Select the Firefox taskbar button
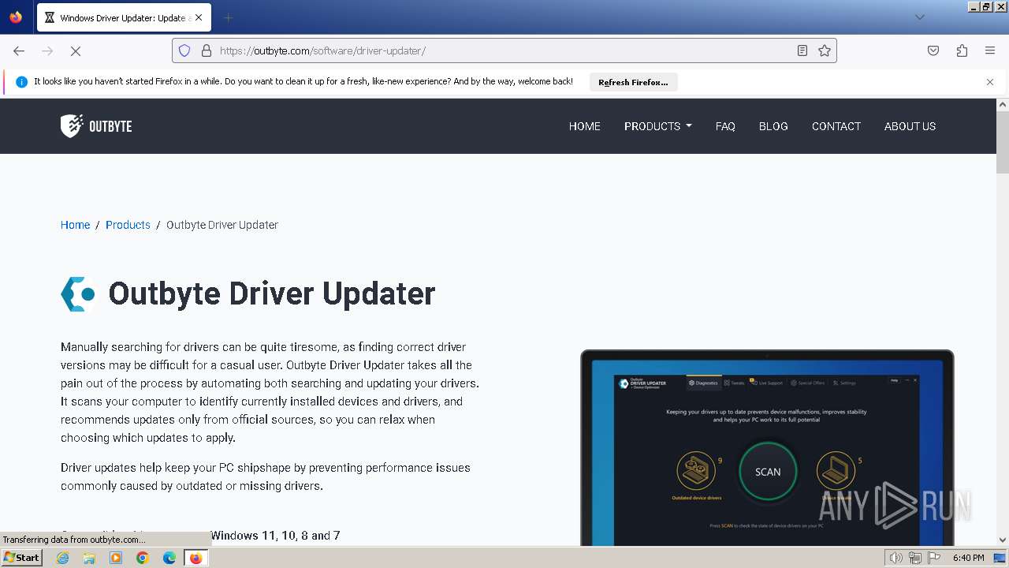 point(196,558)
